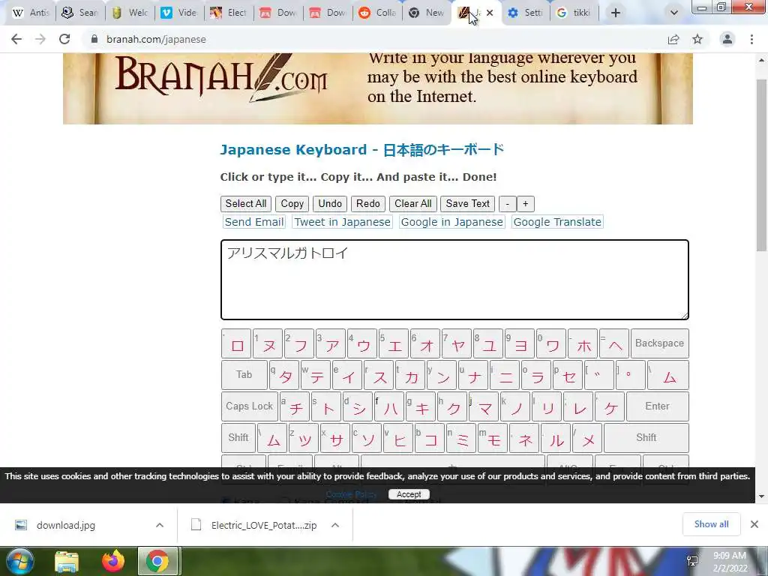Open Firefox from the taskbar
The image size is (768, 576).
(x=112, y=561)
